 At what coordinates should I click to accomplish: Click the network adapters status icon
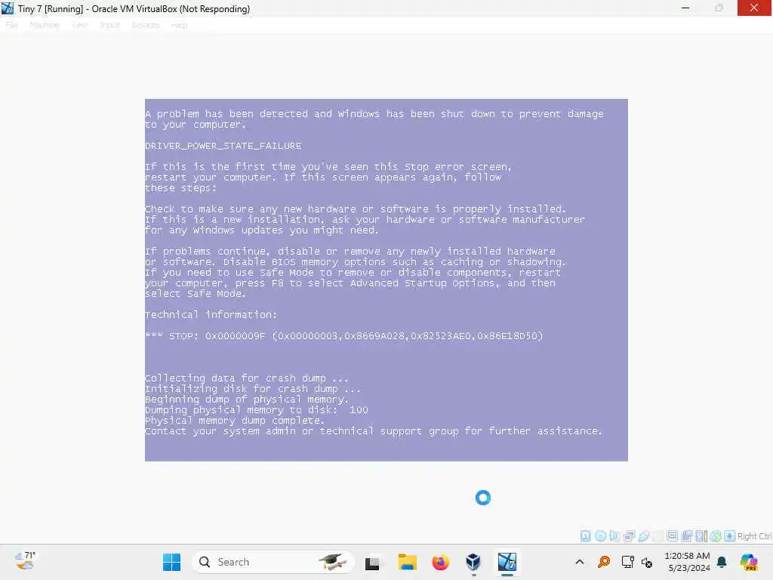tap(629, 536)
